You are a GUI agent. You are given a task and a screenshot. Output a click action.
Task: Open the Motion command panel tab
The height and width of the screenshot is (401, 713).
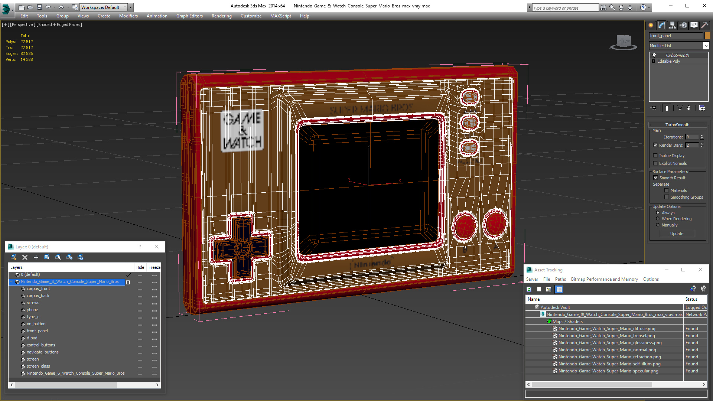684,25
